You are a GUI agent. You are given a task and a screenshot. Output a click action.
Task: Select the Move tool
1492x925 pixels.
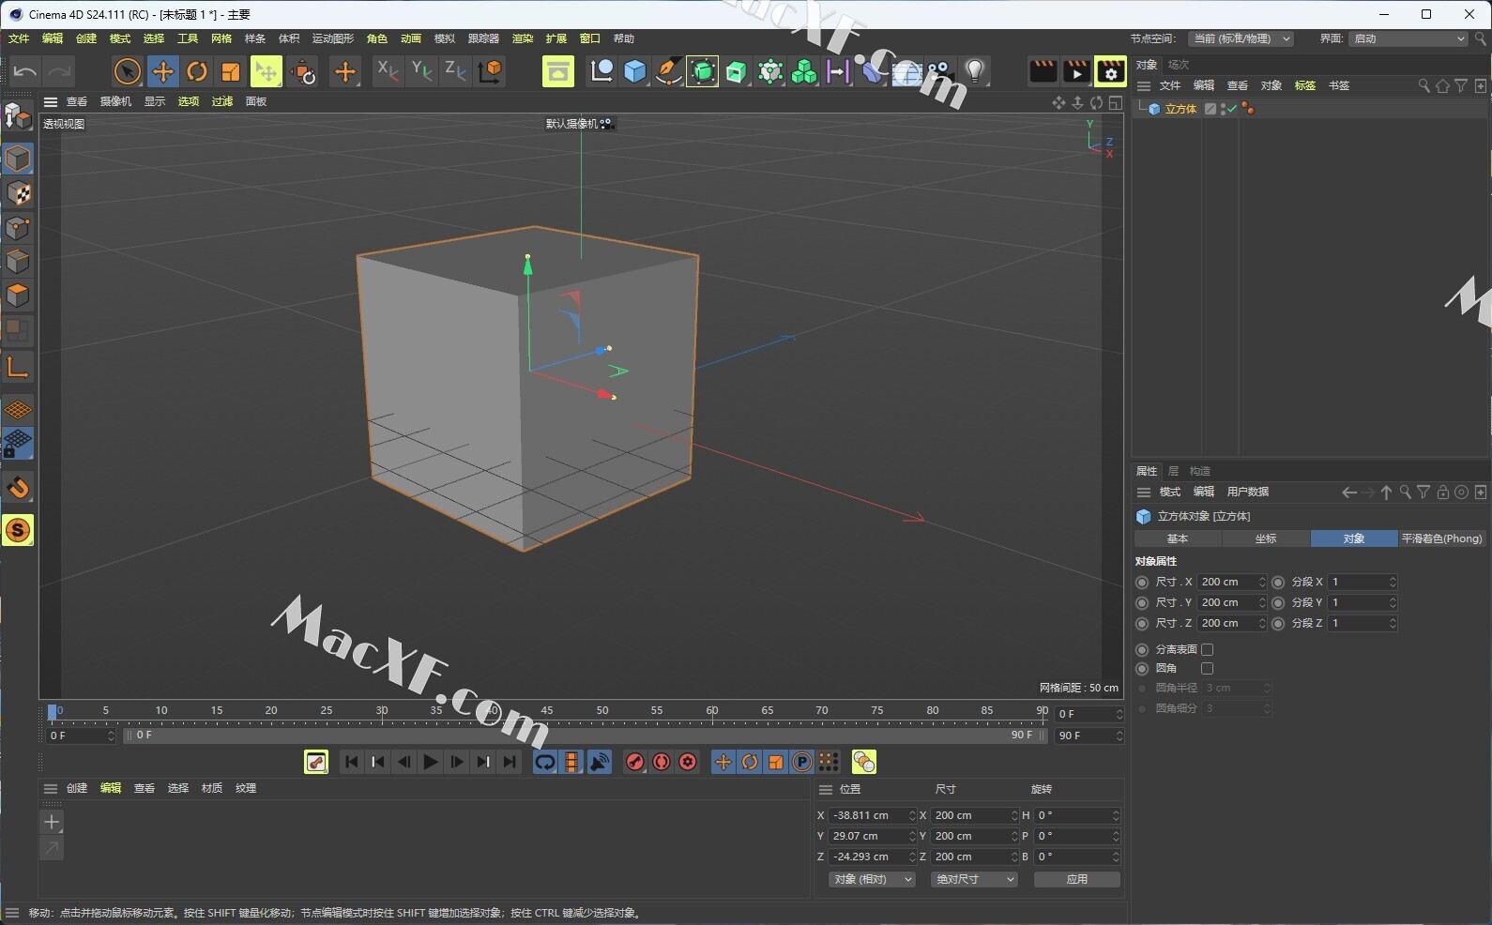(162, 71)
